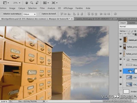Open the status bar Doc info arrow
The height and width of the screenshot is (103, 137).
point(44,101)
